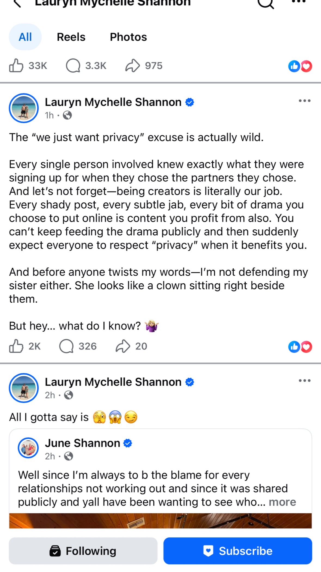
Task: Open Lauryn's beach profile picture on 1h post
Action: click(24, 108)
